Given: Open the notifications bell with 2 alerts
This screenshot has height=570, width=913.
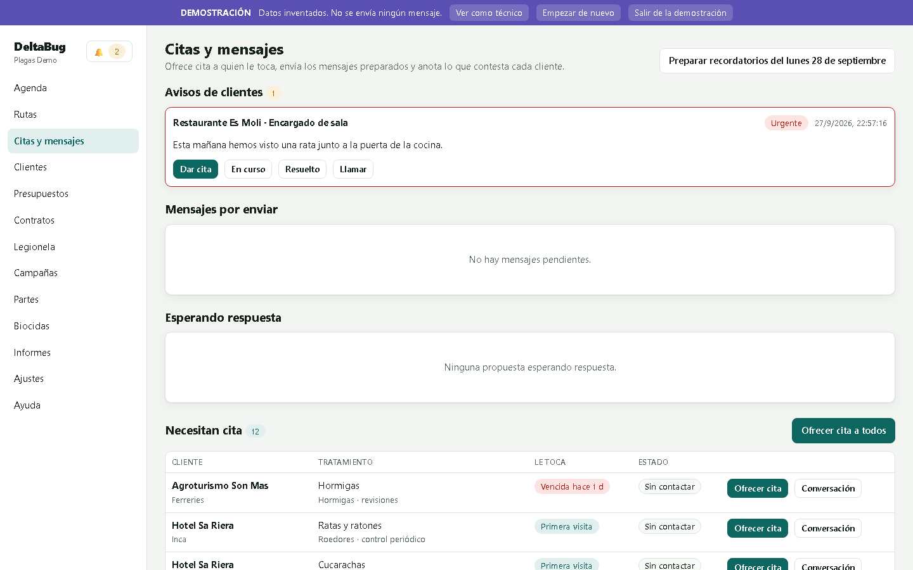Looking at the screenshot, I should 109,52.
